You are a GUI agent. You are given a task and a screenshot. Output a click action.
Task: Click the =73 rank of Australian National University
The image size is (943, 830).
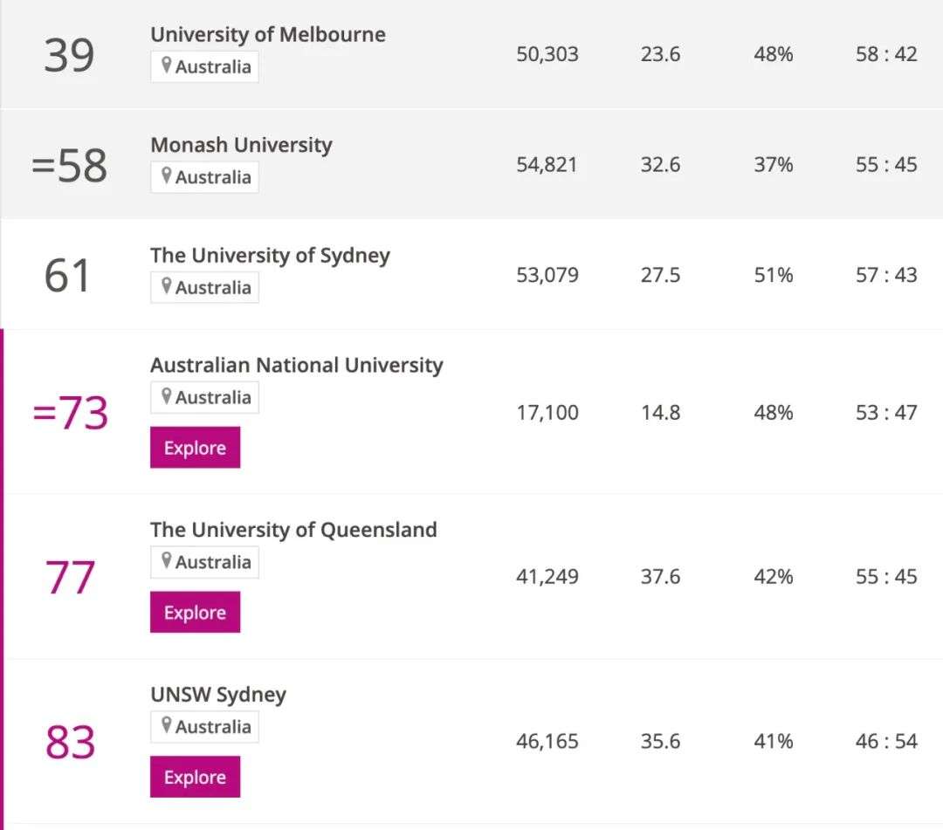tap(70, 414)
